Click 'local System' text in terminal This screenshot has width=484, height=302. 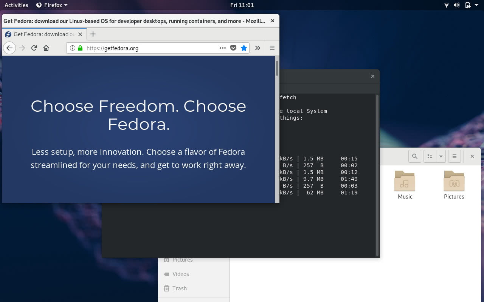tap(307, 111)
